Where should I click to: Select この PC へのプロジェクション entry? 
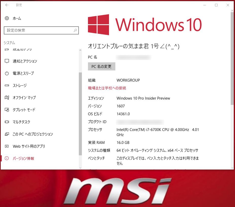(x=33, y=134)
